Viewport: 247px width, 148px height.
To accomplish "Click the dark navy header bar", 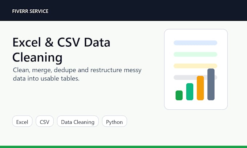I will [x=123, y=10].
